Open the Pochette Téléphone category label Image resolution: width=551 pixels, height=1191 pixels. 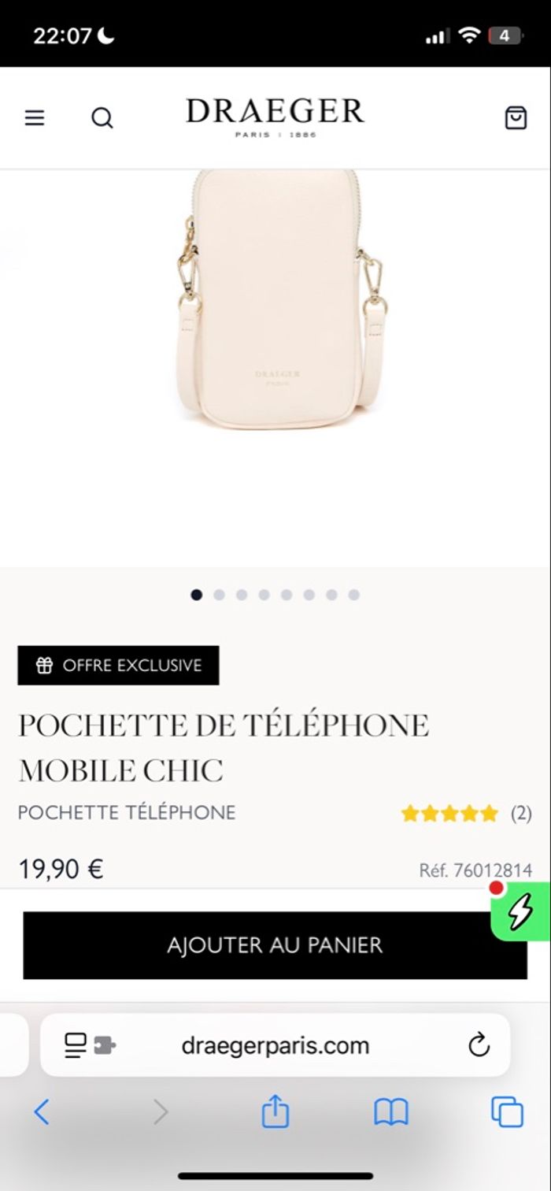[127, 812]
